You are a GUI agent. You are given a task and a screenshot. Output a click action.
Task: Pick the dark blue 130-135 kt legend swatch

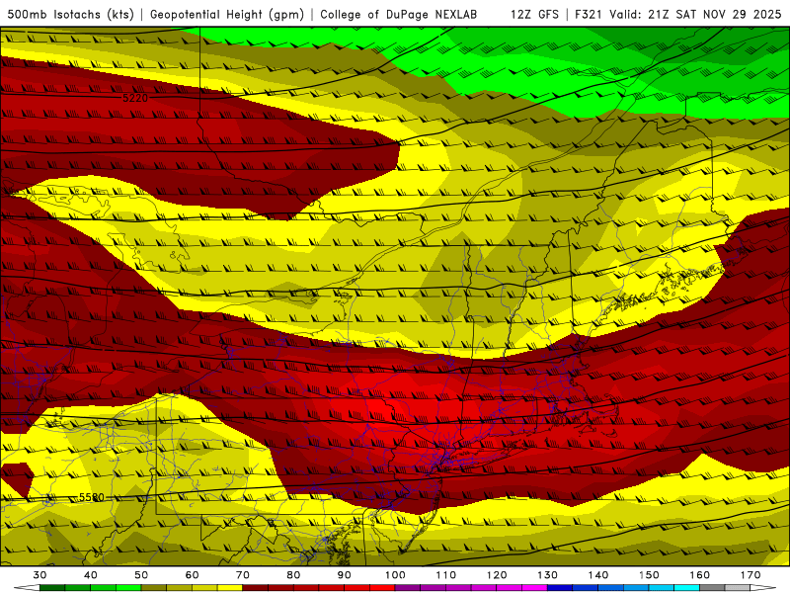(560, 588)
